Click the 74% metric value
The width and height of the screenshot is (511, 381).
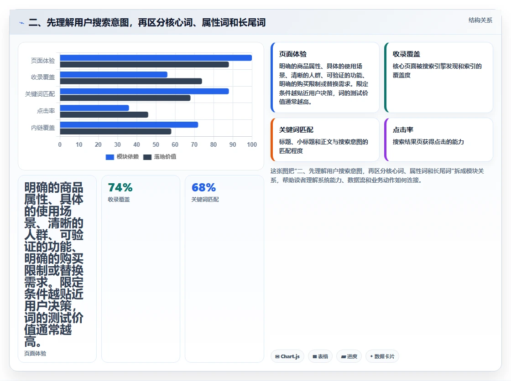click(x=120, y=188)
